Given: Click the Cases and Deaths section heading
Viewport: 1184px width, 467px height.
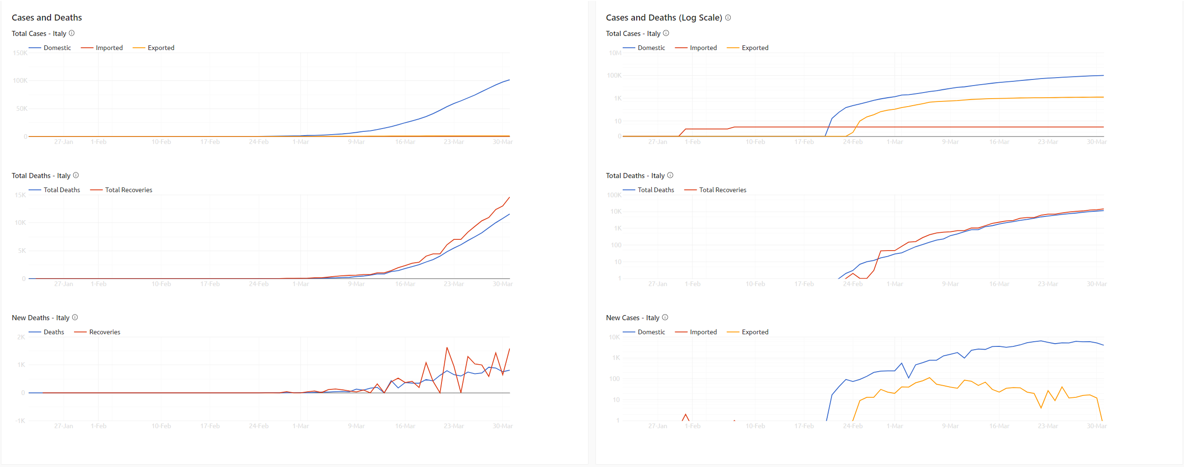Looking at the screenshot, I should point(47,18).
